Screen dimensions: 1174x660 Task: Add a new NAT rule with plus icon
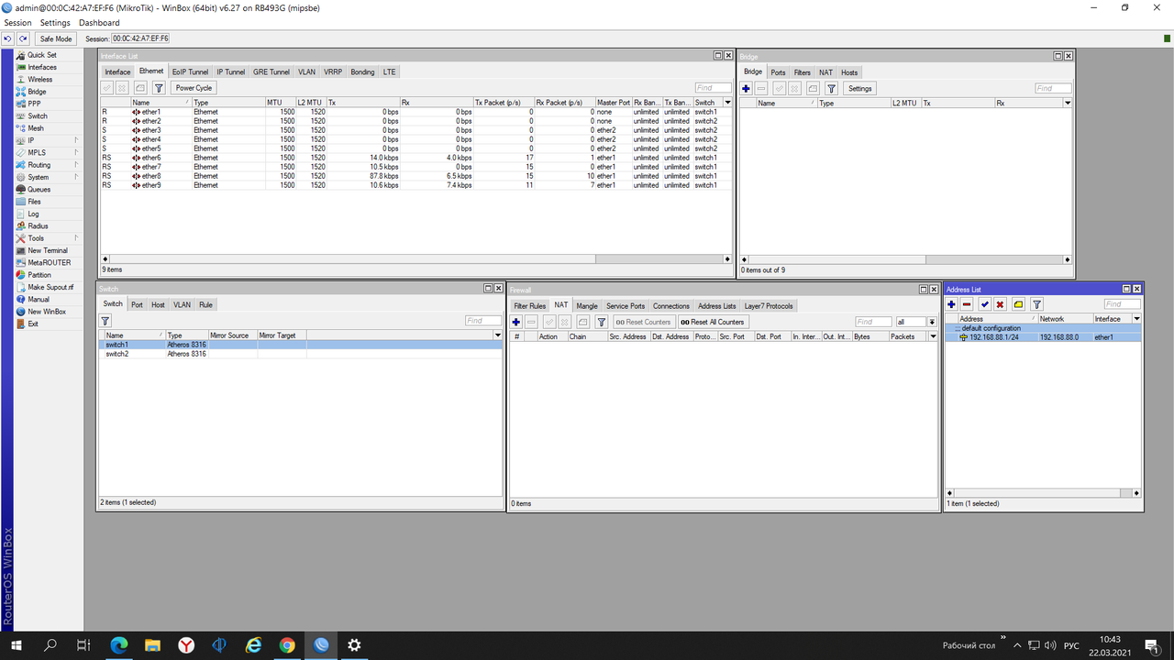point(516,322)
